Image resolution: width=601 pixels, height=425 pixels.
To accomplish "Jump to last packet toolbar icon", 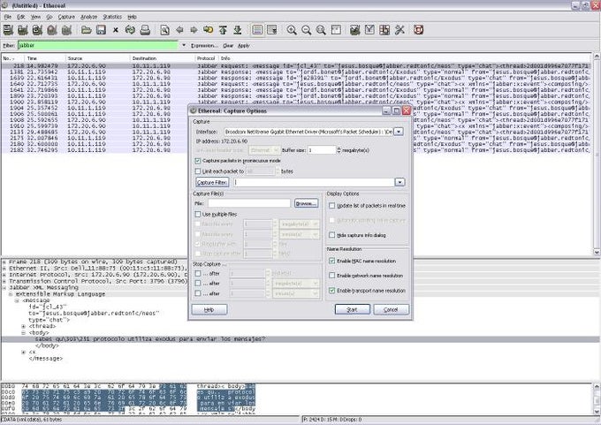I will click(x=237, y=30).
